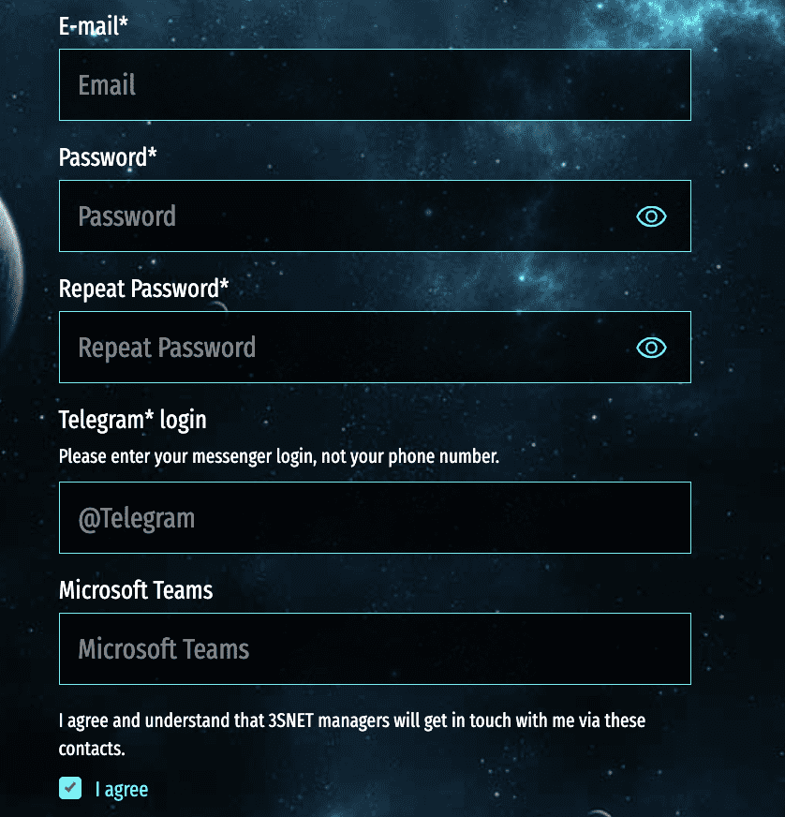Toggle visibility on the Repeat Password eye icon
Screen dimensions: 785x817
(651, 348)
